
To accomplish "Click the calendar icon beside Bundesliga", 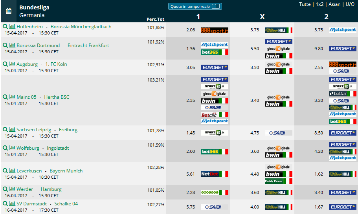I will coord(9,11).
